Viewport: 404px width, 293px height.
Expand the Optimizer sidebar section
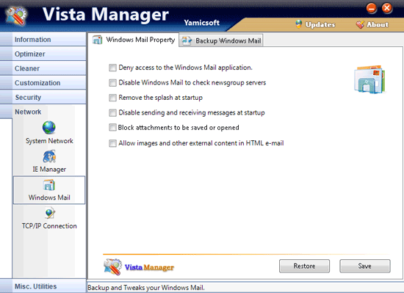pos(43,54)
